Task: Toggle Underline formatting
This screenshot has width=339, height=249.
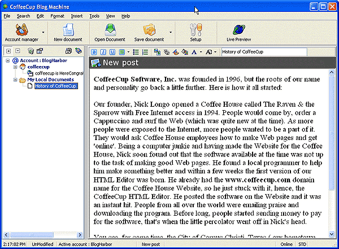Action: click(x=112, y=52)
